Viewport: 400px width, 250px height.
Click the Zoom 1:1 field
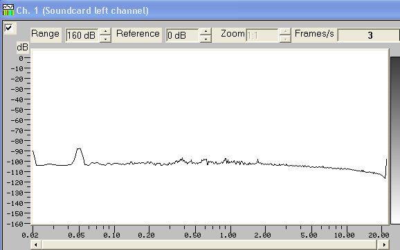tap(262, 35)
